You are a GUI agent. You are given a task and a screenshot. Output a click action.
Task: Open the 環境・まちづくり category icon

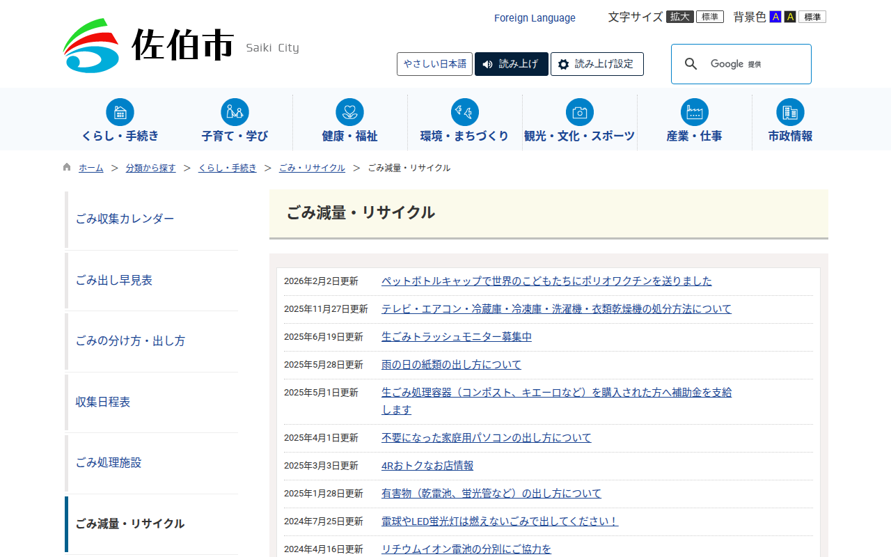click(464, 112)
